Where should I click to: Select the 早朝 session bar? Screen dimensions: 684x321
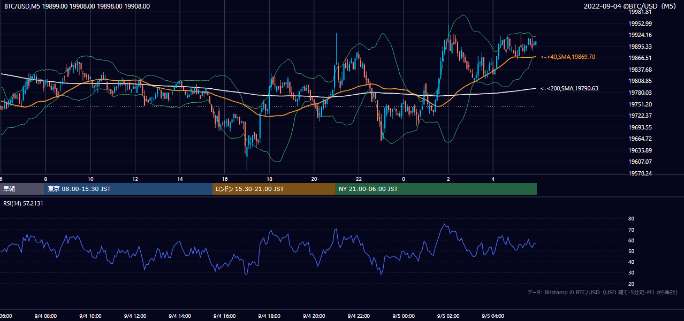coord(22,189)
